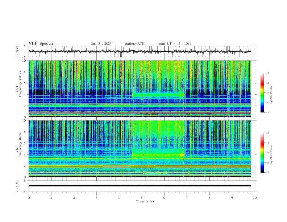This screenshot has height=222, width=287.
Task: Click the '-3' label on ch.1 colorbar
Action: click(267, 73)
